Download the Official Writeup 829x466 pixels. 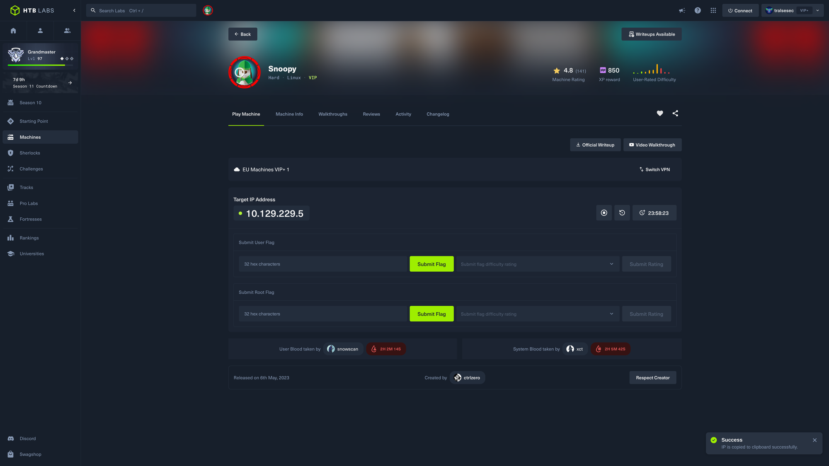(595, 145)
